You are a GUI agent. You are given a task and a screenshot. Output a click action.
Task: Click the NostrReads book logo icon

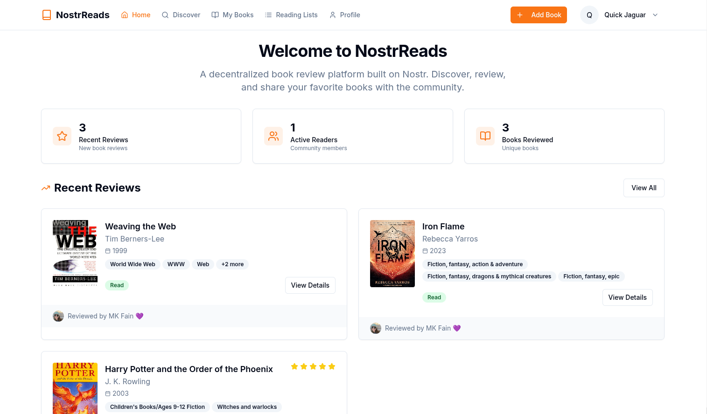tap(47, 14)
